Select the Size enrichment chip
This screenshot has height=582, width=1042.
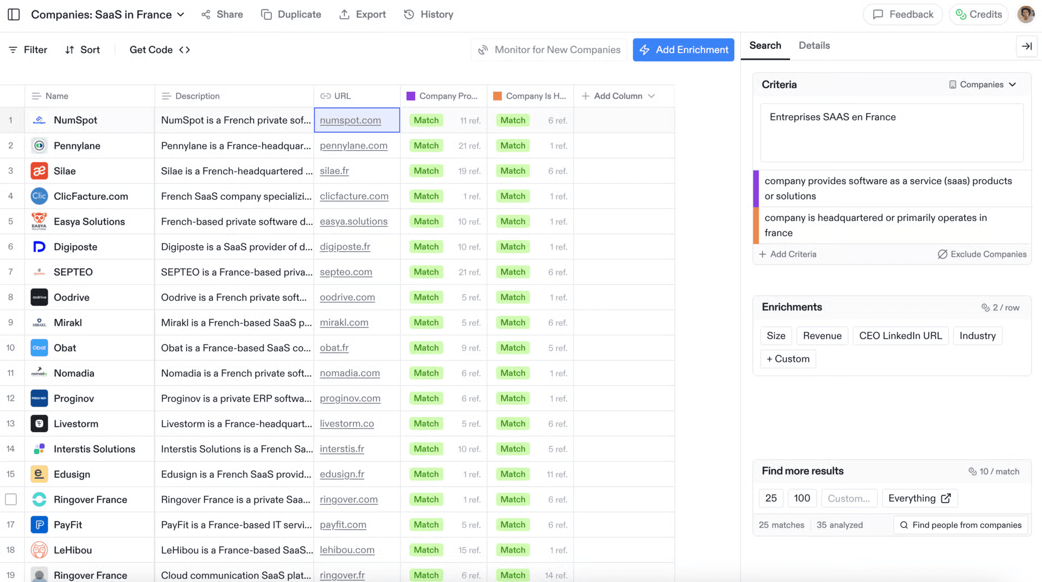pyautogui.click(x=776, y=336)
